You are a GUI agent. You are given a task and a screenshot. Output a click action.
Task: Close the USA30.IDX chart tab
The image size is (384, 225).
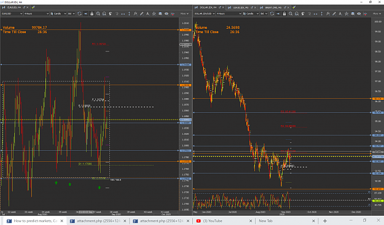(x=255, y=7)
